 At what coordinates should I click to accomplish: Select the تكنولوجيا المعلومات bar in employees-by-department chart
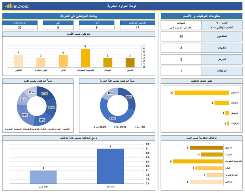85,58
